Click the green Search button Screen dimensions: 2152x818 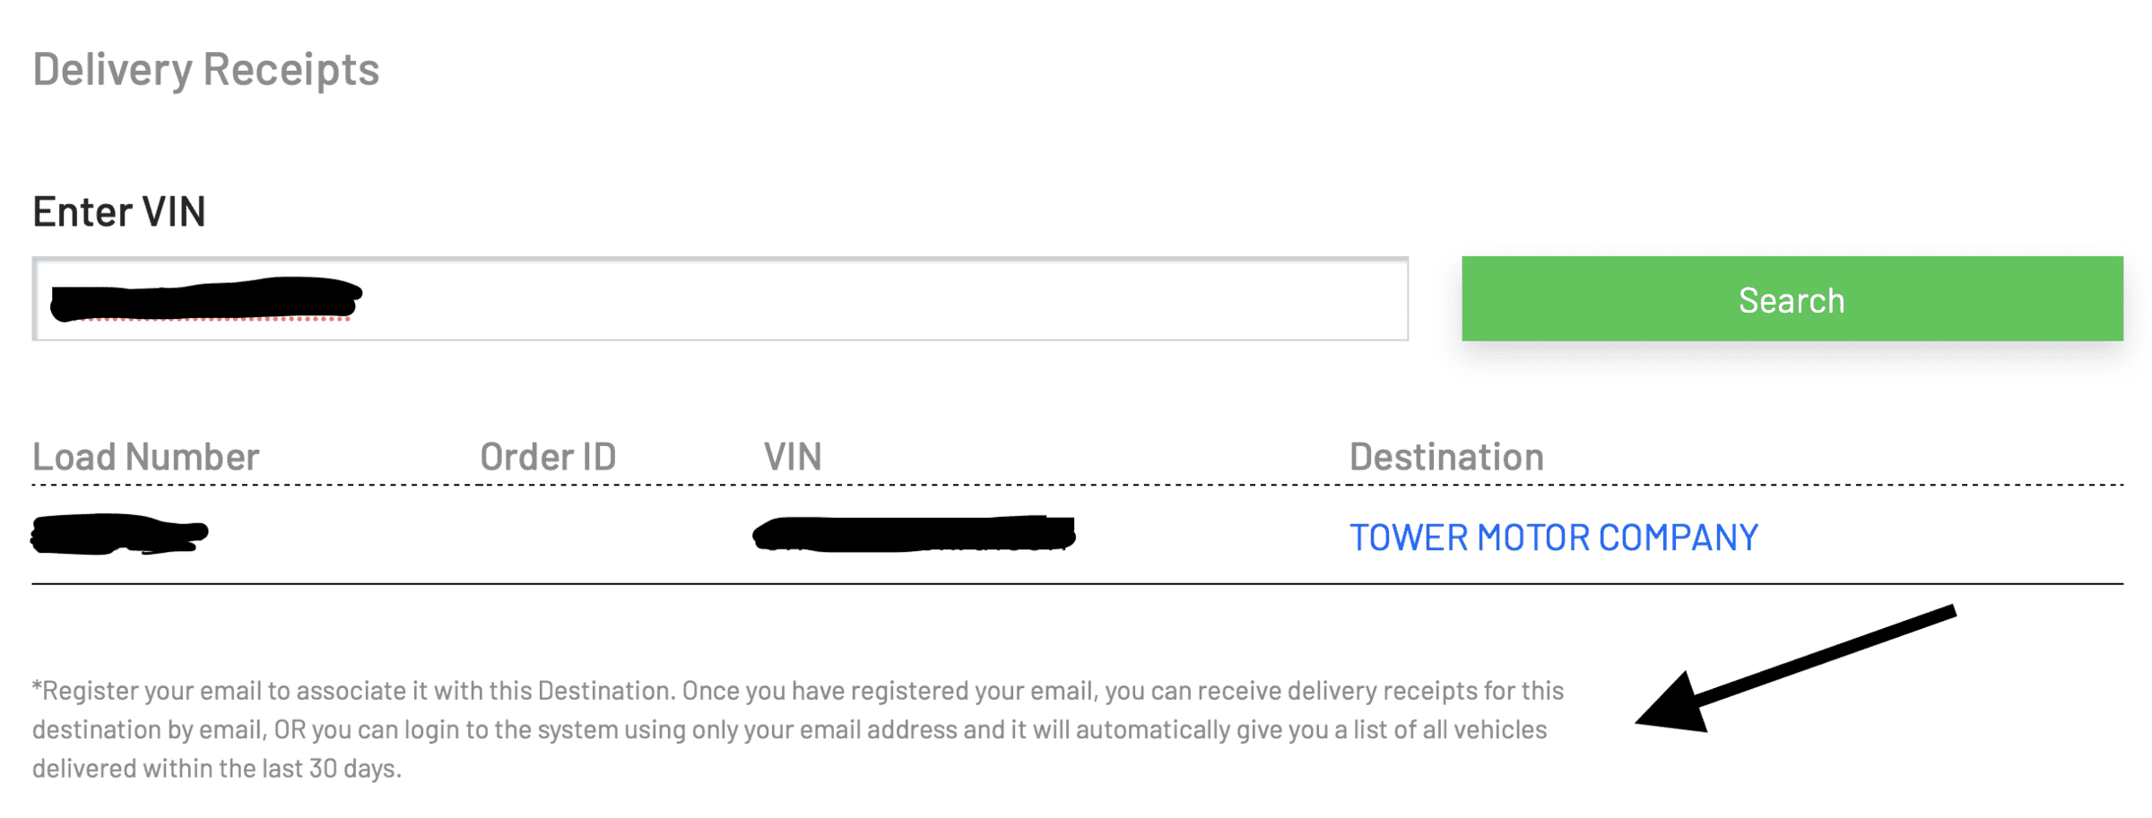click(1792, 299)
